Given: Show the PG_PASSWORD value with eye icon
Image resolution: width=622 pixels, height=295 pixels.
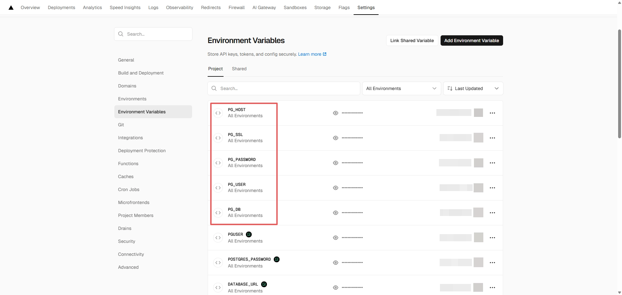Looking at the screenshot, I should [336, 163].
